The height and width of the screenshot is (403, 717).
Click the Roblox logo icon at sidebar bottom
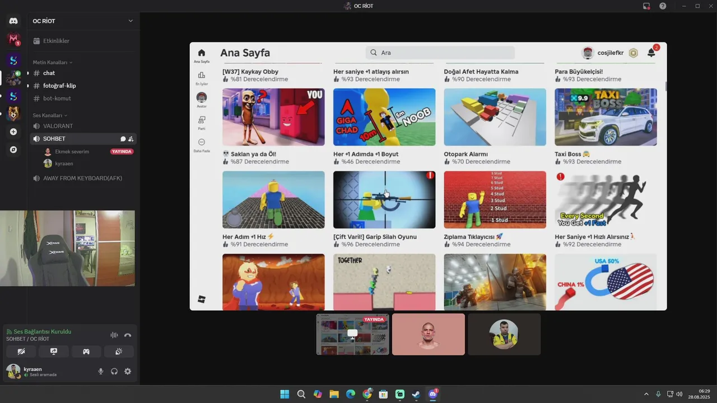202,299
